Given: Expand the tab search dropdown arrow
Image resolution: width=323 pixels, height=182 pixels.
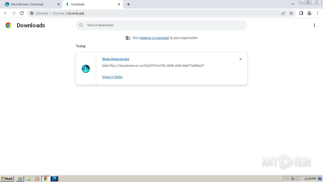Looking at the screenshot, I should click(x=293, y=4).
